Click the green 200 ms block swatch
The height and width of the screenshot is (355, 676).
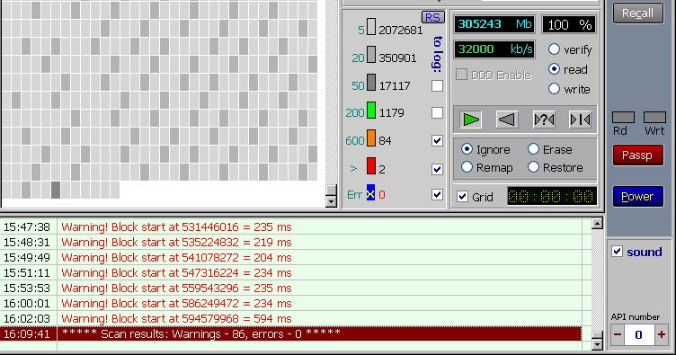(x=370, y=110)
